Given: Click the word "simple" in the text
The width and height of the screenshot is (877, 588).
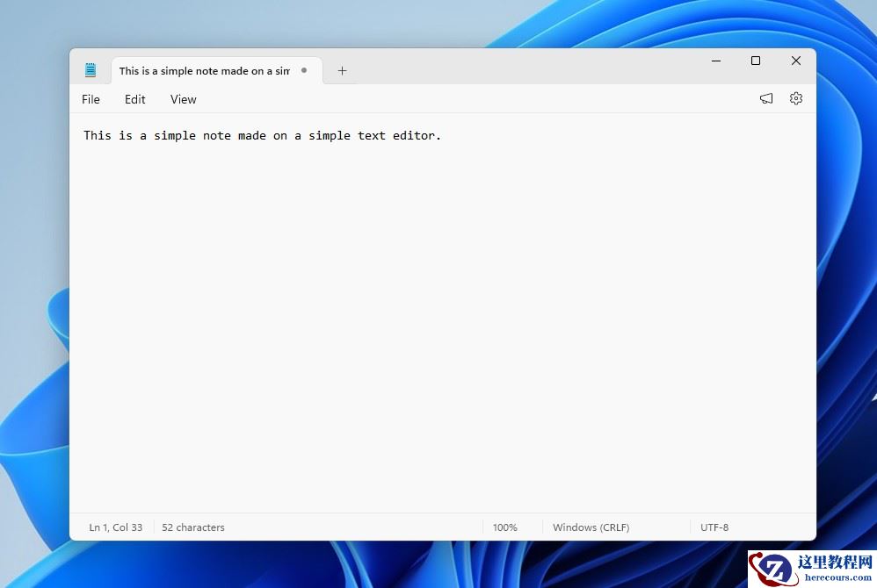Looking at the screenshot, I should coord(175,135).
